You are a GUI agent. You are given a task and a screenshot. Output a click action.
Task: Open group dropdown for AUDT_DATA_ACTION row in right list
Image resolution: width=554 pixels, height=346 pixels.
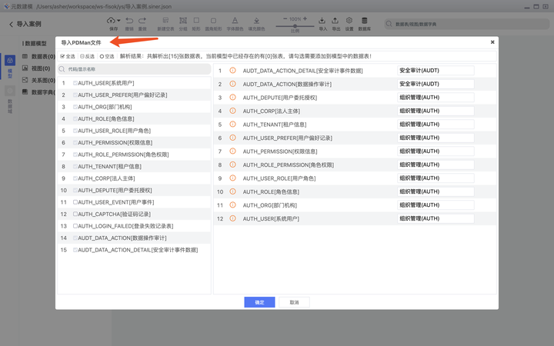pyautogui.click(x=436, y=84)
